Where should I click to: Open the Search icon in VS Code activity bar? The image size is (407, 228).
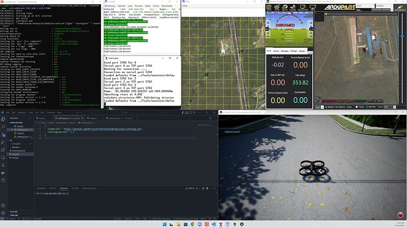click(x=3, y=127)
